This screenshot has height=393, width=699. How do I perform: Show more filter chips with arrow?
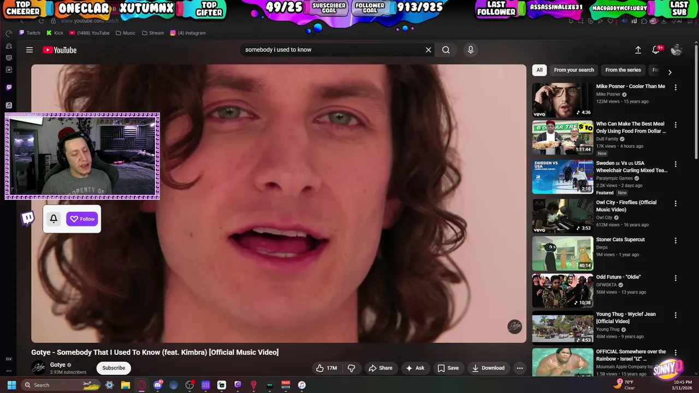(x=670, y=72)
